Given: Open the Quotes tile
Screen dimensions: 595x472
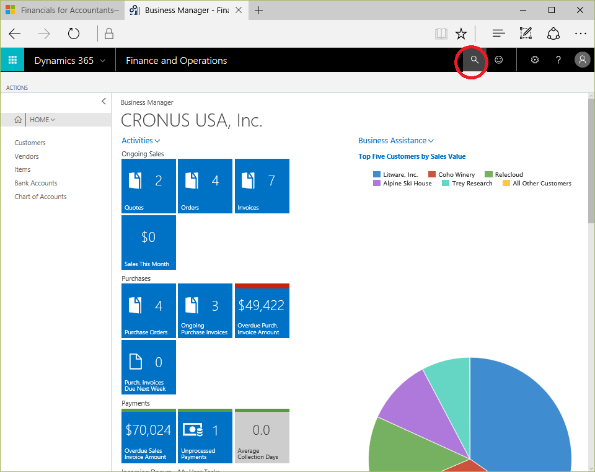Looking at the screenshot, I should 149,186.
